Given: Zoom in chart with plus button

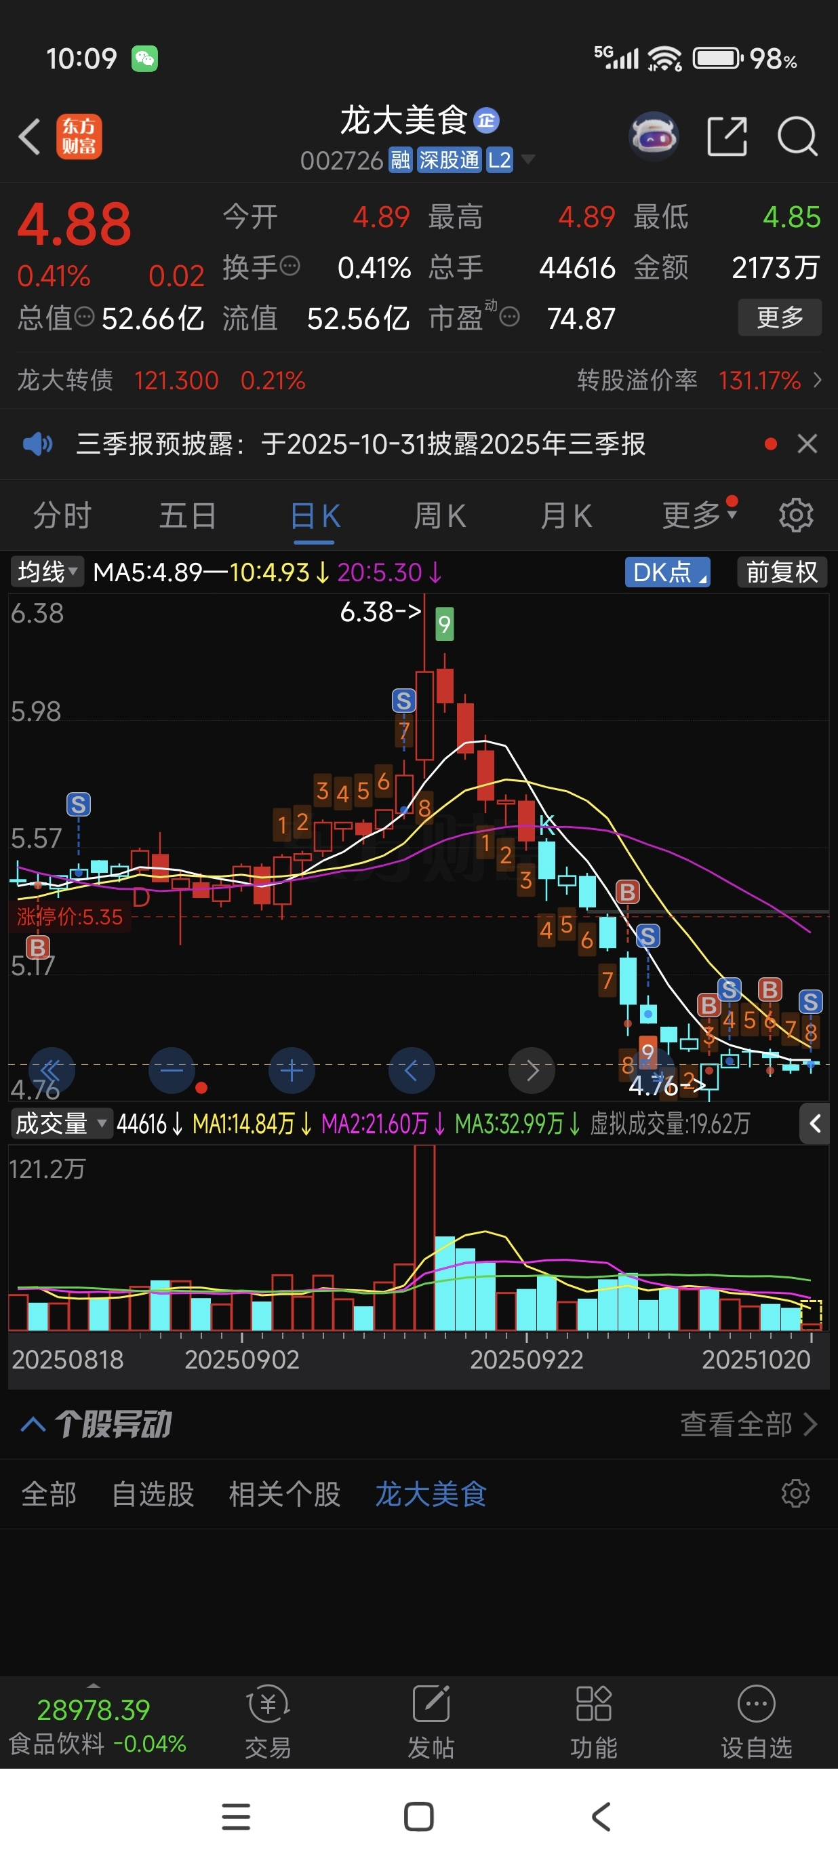Looking at the screenshot, I should click(x=292, y=1071).
